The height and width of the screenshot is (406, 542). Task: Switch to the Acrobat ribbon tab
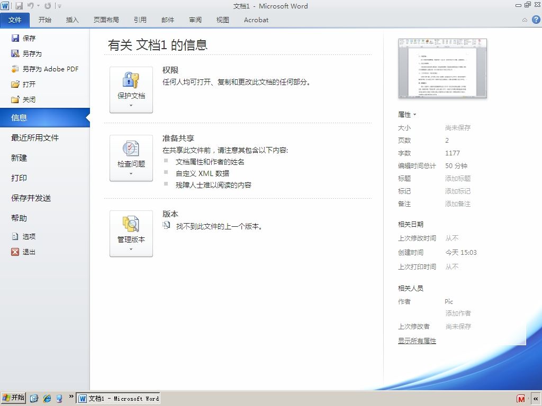(x=256, y=20)
